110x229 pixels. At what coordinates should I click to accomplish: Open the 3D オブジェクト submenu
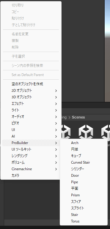tap(31, 97)
